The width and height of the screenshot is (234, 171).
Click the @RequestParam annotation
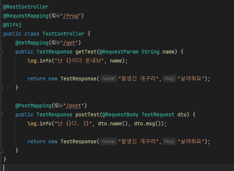coord(119,52)
